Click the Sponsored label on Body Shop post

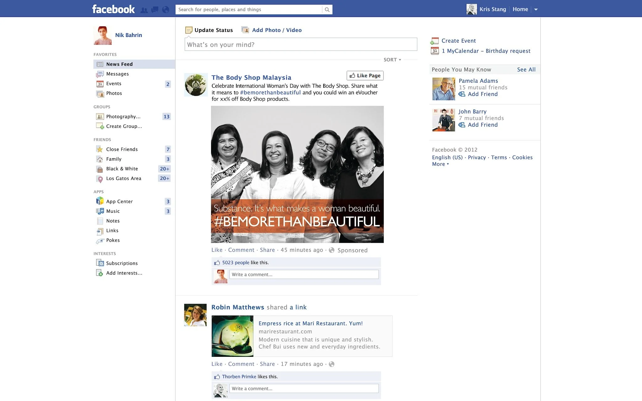(352, 250)
